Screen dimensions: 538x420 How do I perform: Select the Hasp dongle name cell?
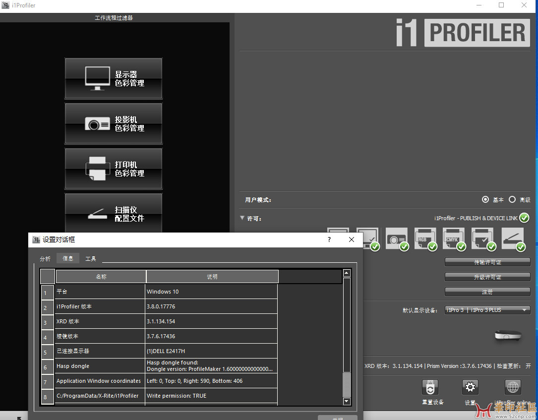point(100,366)
